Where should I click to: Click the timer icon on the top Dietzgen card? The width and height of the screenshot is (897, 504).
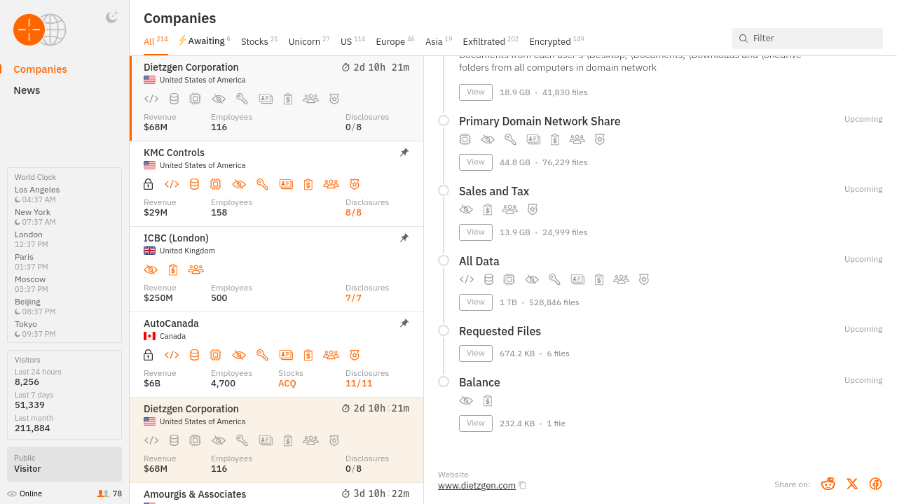pyautogui.click(x=345, y=67)
